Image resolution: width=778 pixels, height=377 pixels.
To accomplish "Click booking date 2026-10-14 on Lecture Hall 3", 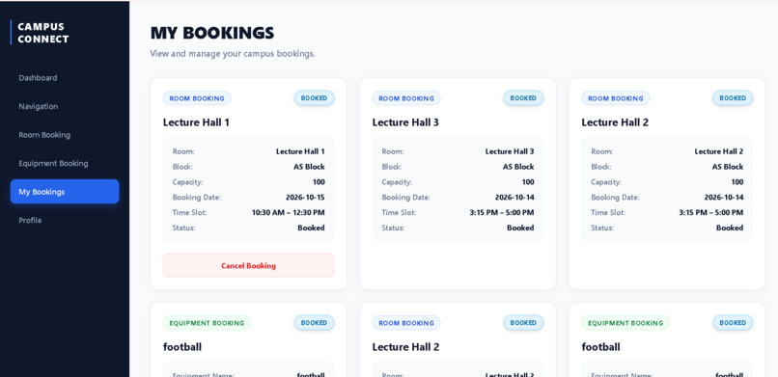I will (514, 197).
